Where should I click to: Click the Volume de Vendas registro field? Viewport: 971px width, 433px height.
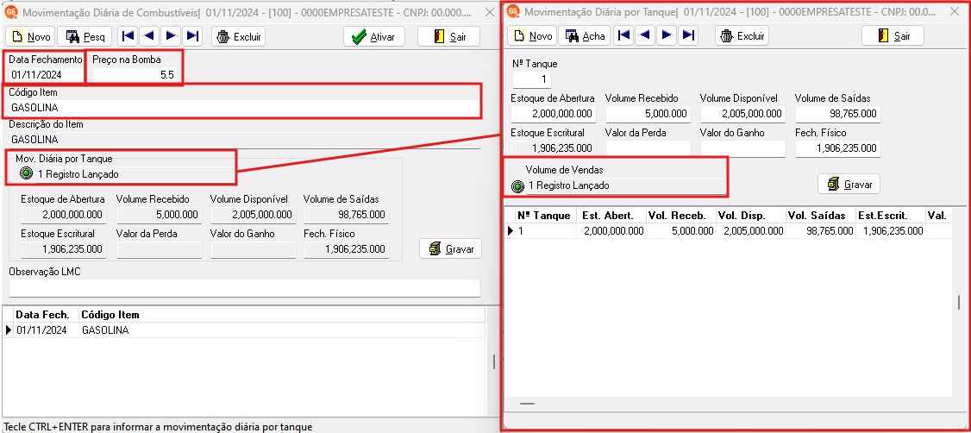(x=625, y=185)
